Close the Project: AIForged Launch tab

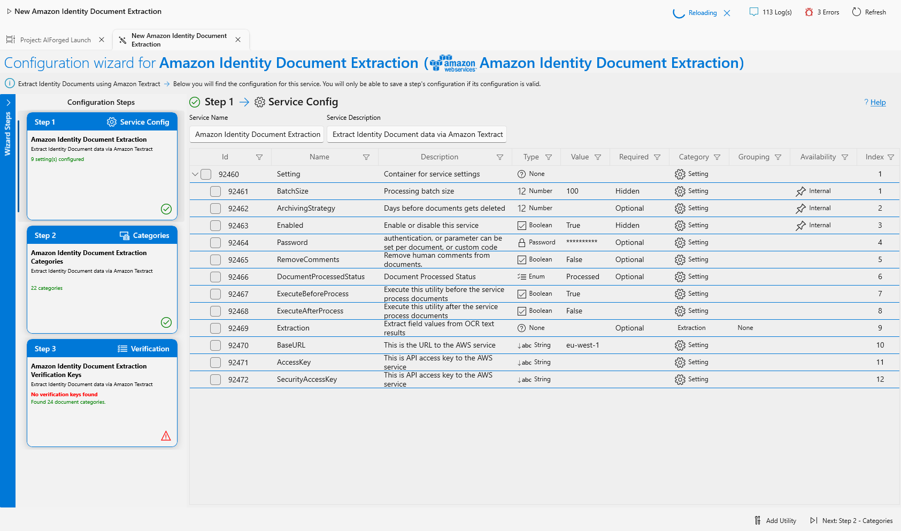coord(102,40)
